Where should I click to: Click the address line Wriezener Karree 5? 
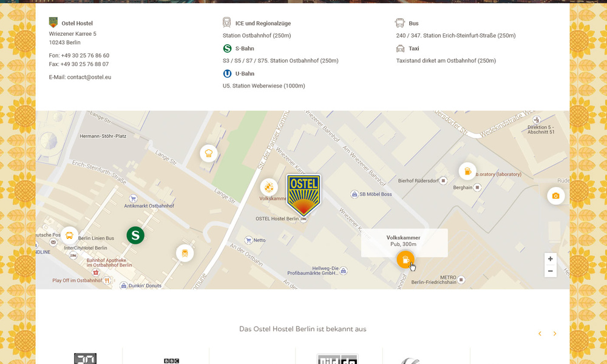pyautogui.click(x=73, y=33)
